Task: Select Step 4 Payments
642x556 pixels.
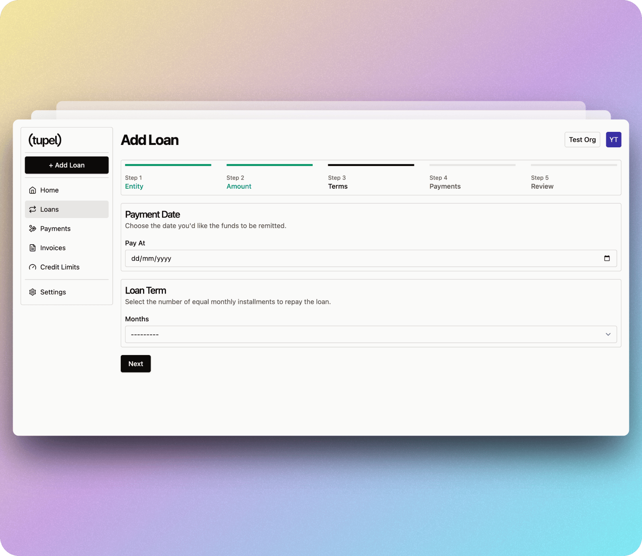Action: [x=445, y=186]
